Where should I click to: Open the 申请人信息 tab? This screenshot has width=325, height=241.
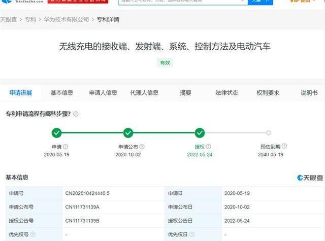tap(103, 93)
